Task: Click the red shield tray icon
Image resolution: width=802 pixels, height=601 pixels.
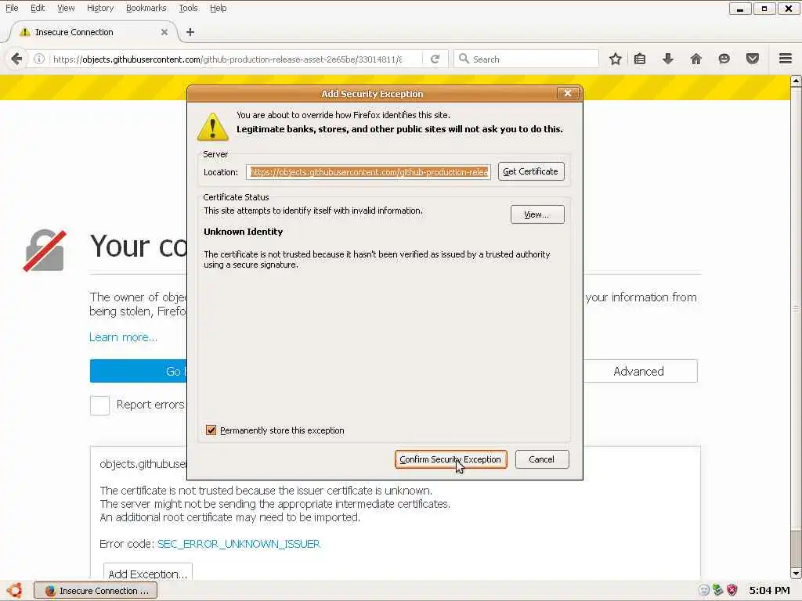Action: point(732,590)
